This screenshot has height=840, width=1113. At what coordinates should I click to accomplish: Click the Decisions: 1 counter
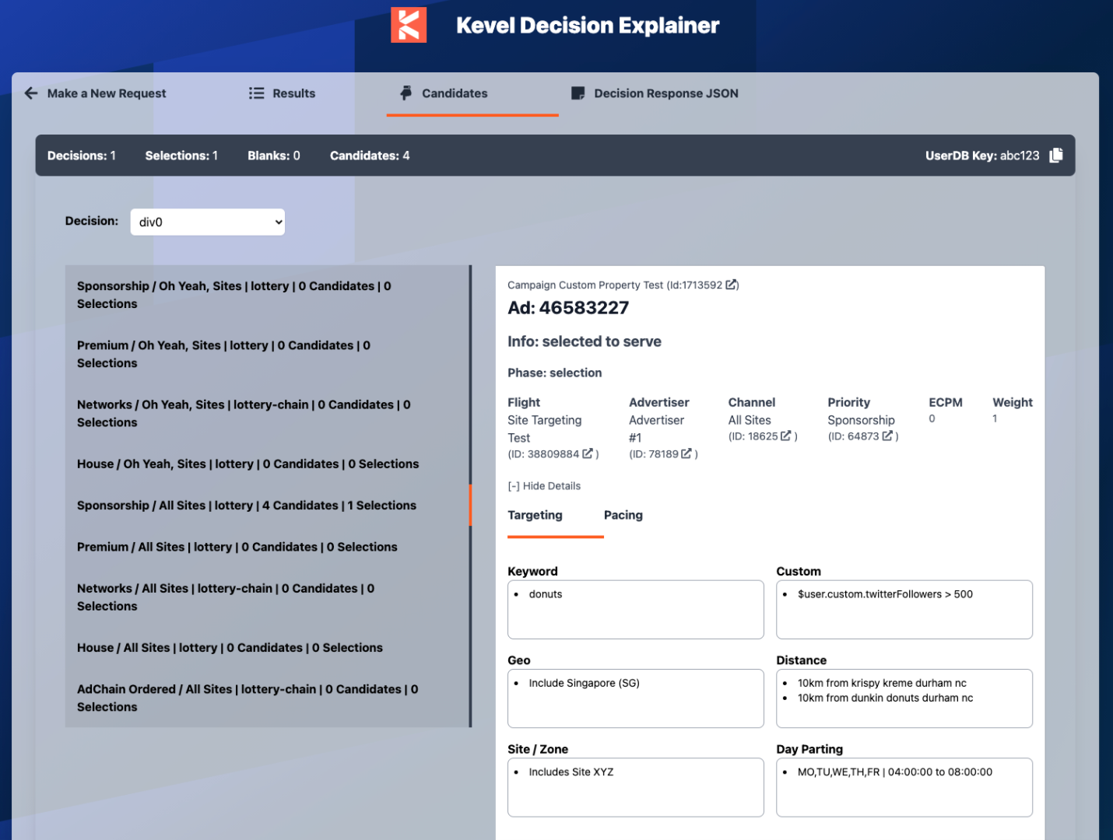[82, 156]
